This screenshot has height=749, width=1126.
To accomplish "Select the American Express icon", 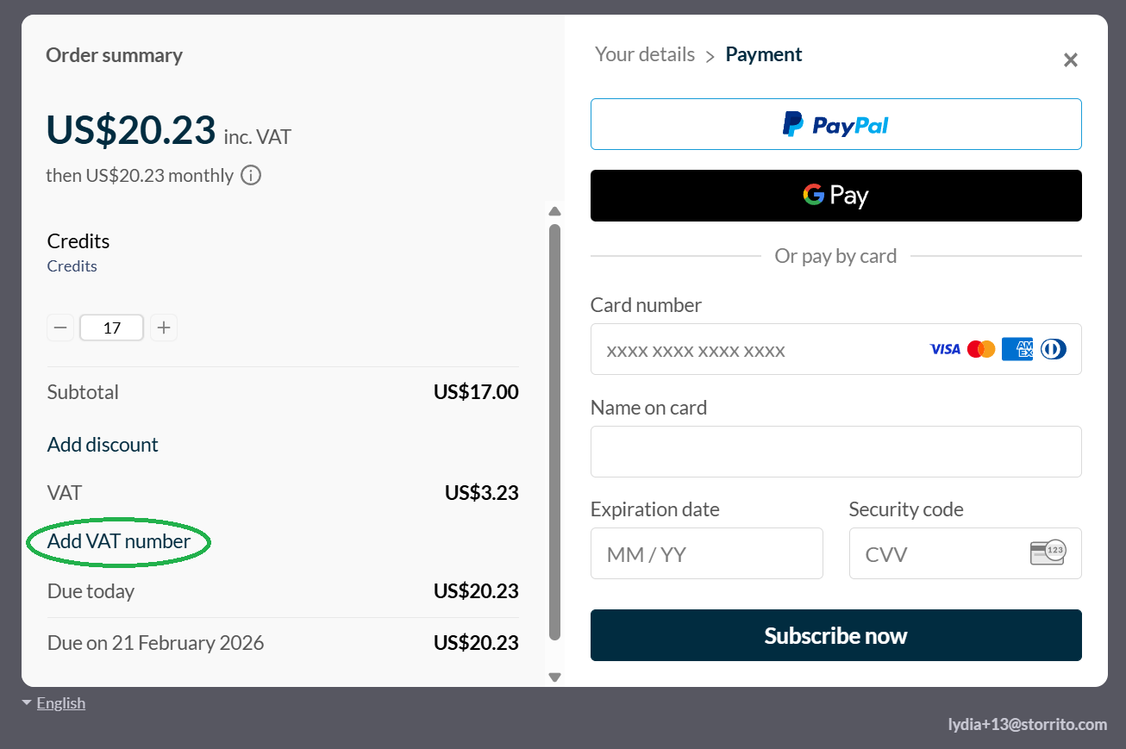I will click(1017, 348).
